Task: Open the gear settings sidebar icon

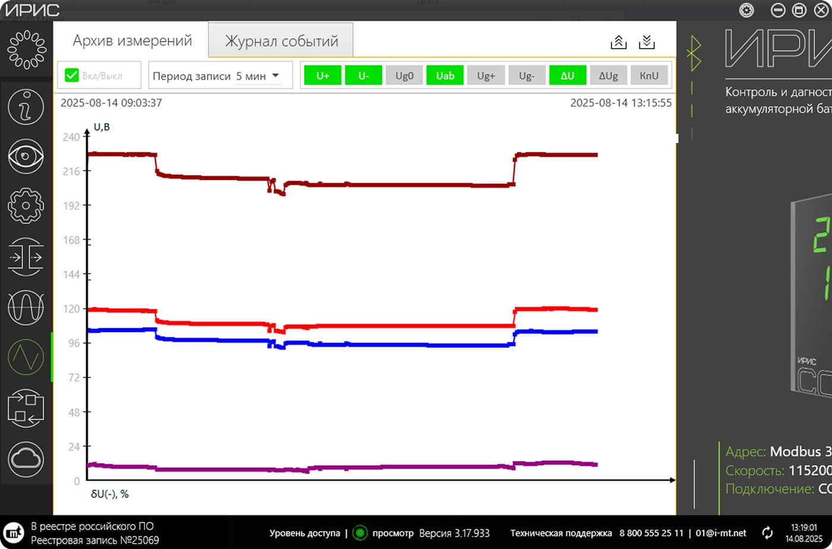Action: point(26,206)
